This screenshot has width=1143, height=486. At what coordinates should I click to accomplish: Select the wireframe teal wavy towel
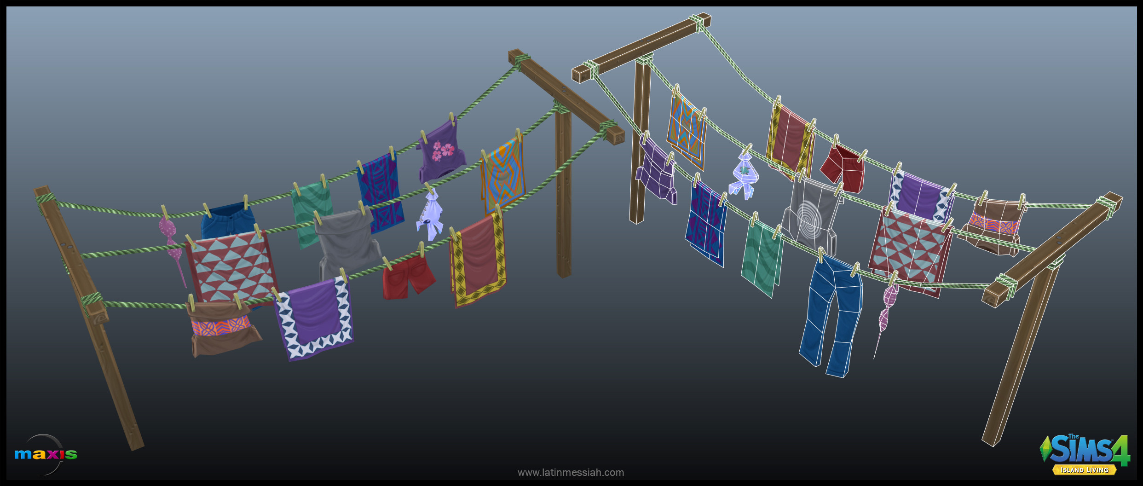click(x=761, y=258)
